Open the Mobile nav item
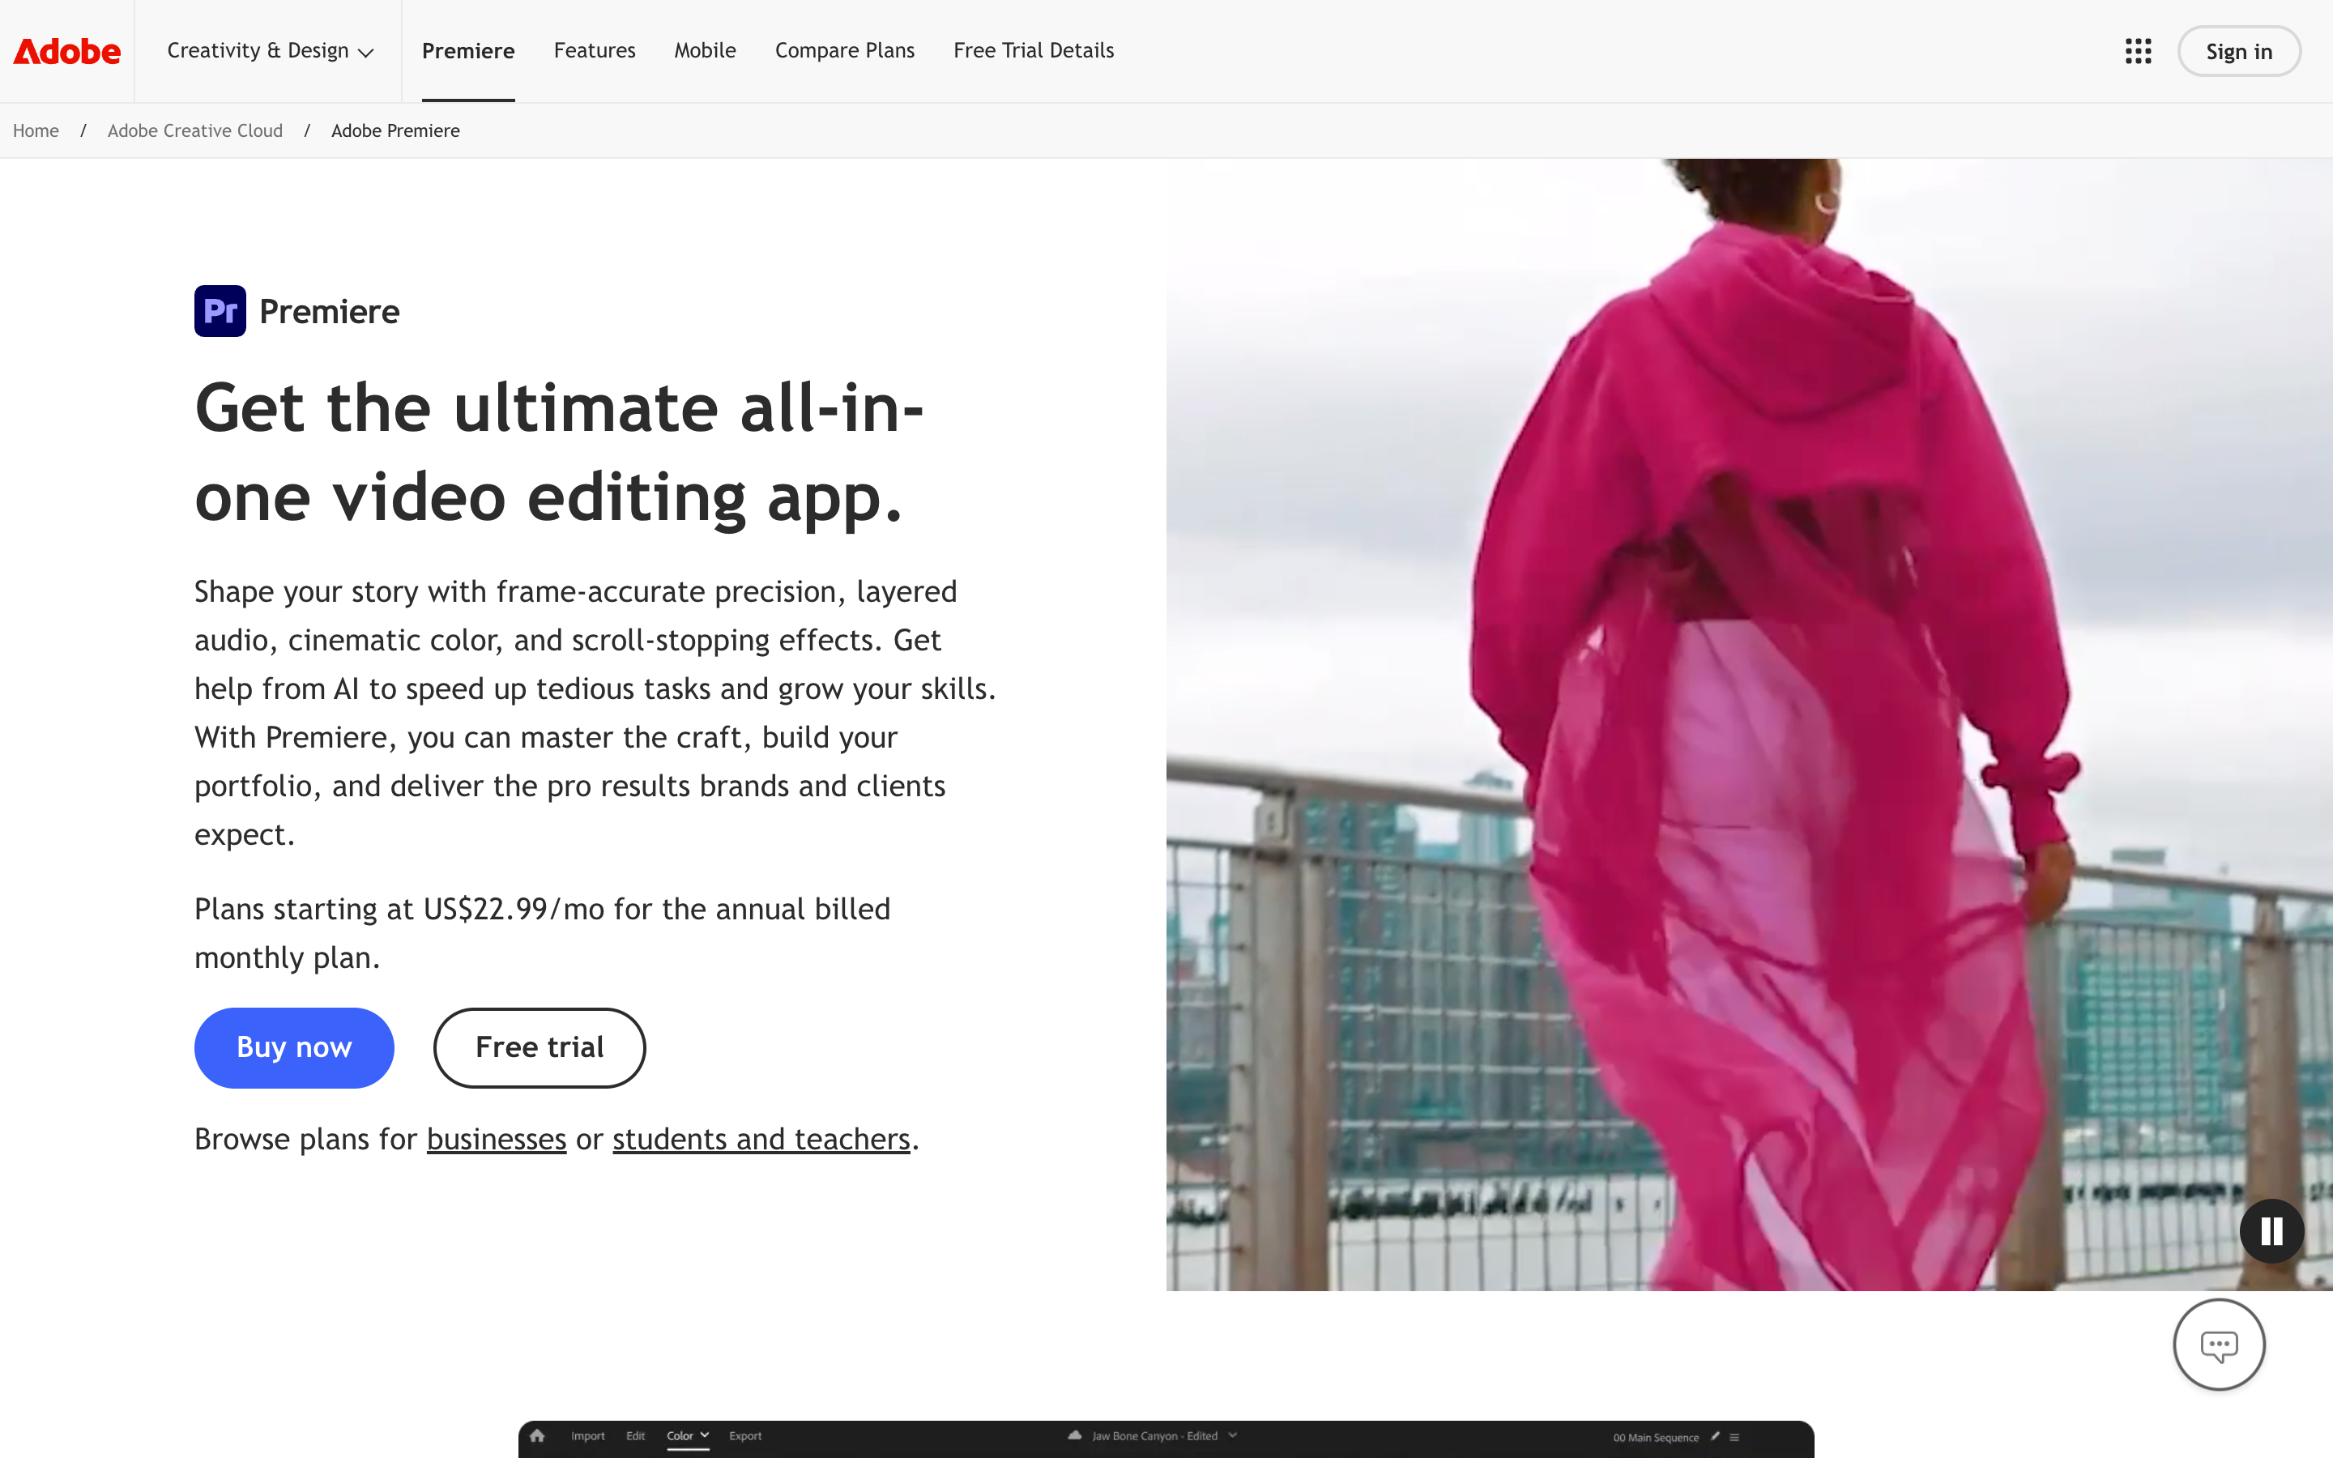Image resolution: width=2333 pixels, height=1458 pixels. pos(705,50)
